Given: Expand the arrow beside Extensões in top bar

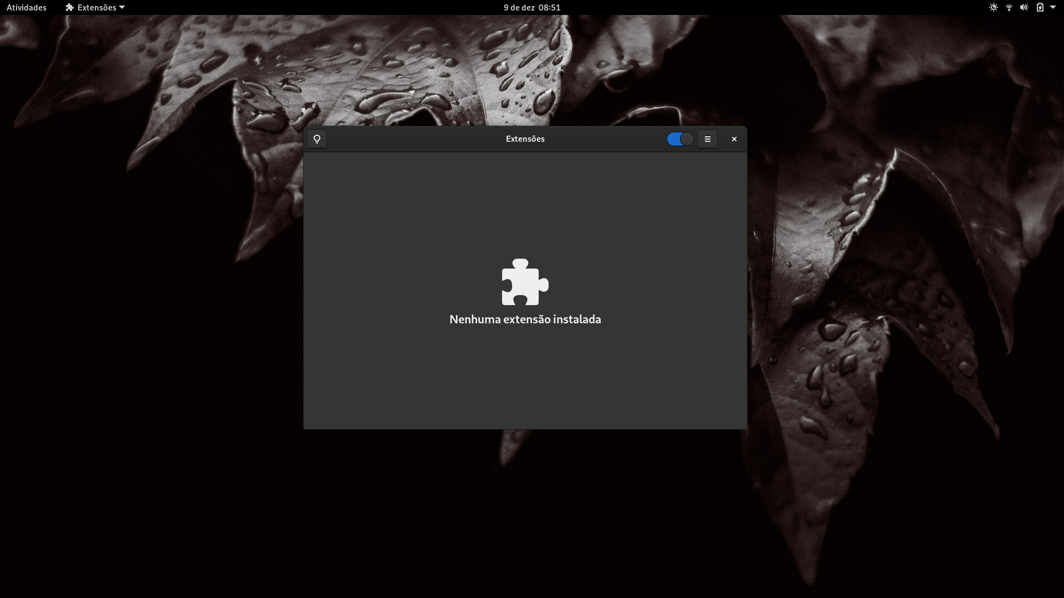Looking at the screenshot, I should coord(122,7).
